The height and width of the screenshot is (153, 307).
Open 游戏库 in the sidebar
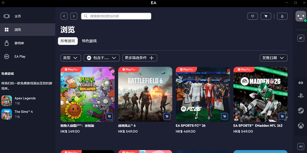[28, 43]
